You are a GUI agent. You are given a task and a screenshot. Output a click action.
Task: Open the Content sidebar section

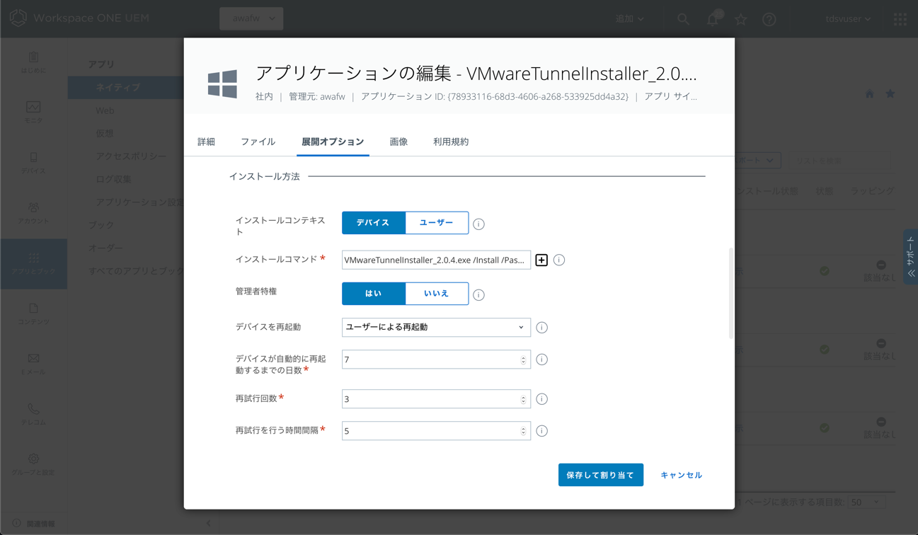pos(33,314)
